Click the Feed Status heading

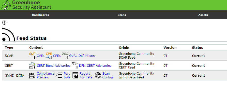[x=32, y=38]
